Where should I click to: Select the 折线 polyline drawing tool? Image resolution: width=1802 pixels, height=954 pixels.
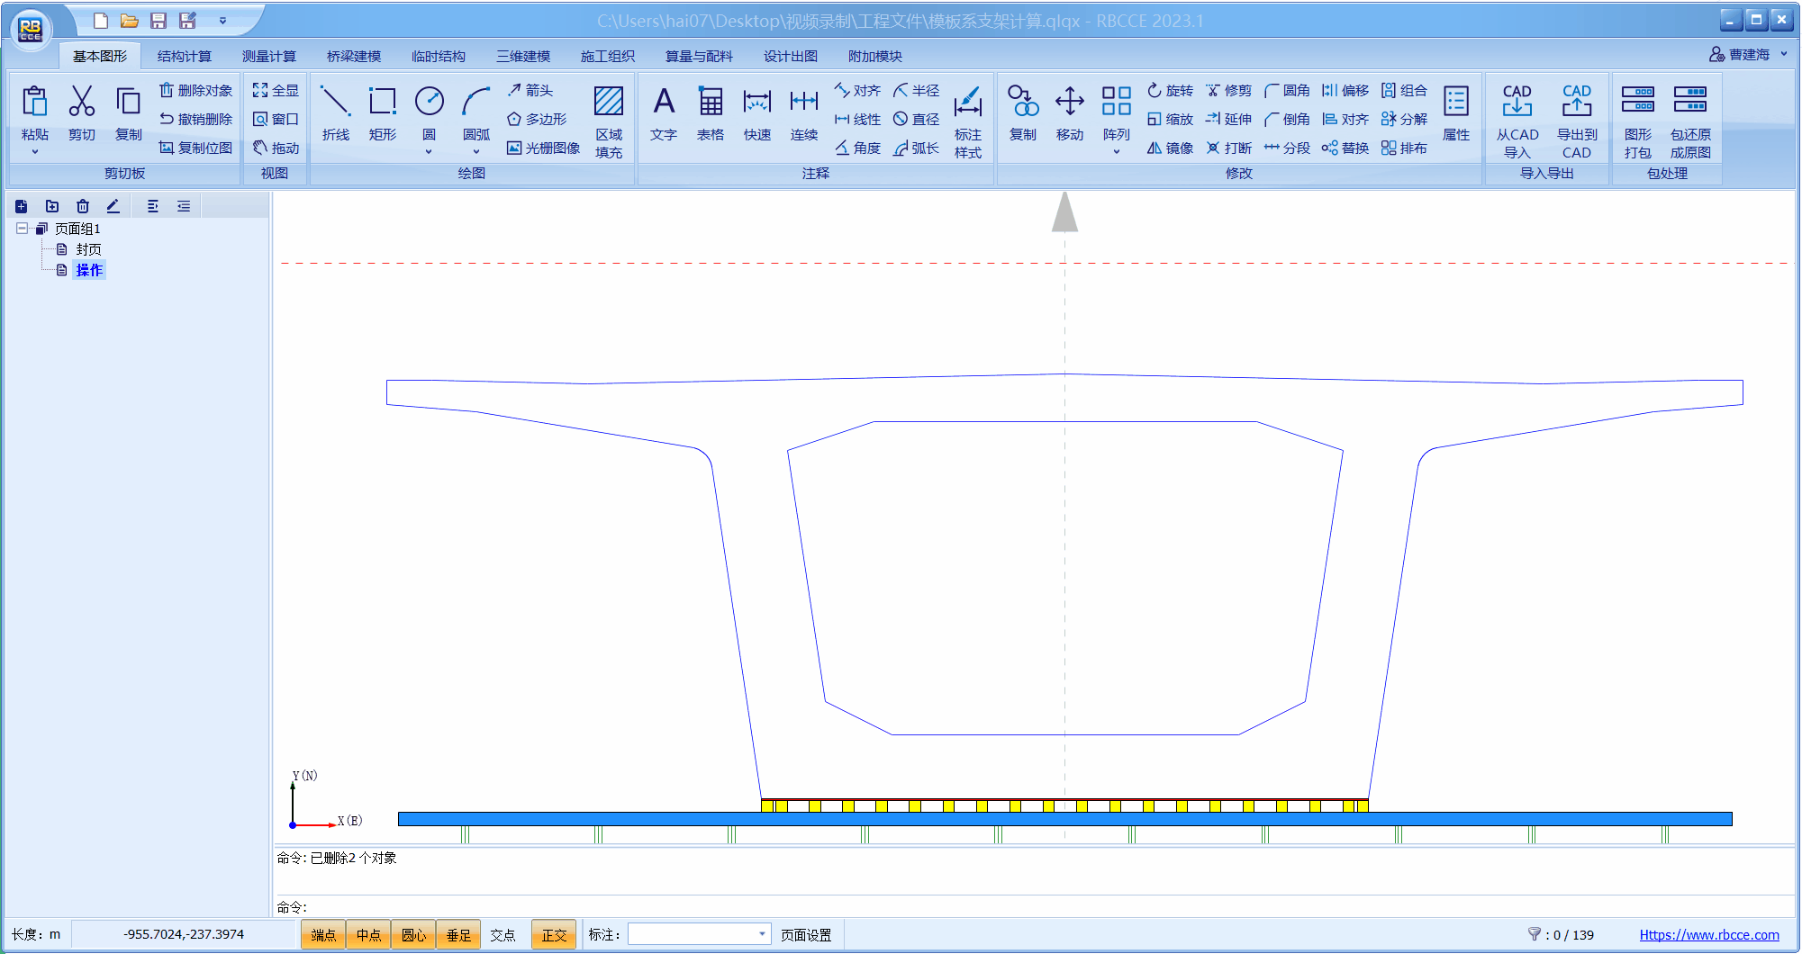point(335,112)
